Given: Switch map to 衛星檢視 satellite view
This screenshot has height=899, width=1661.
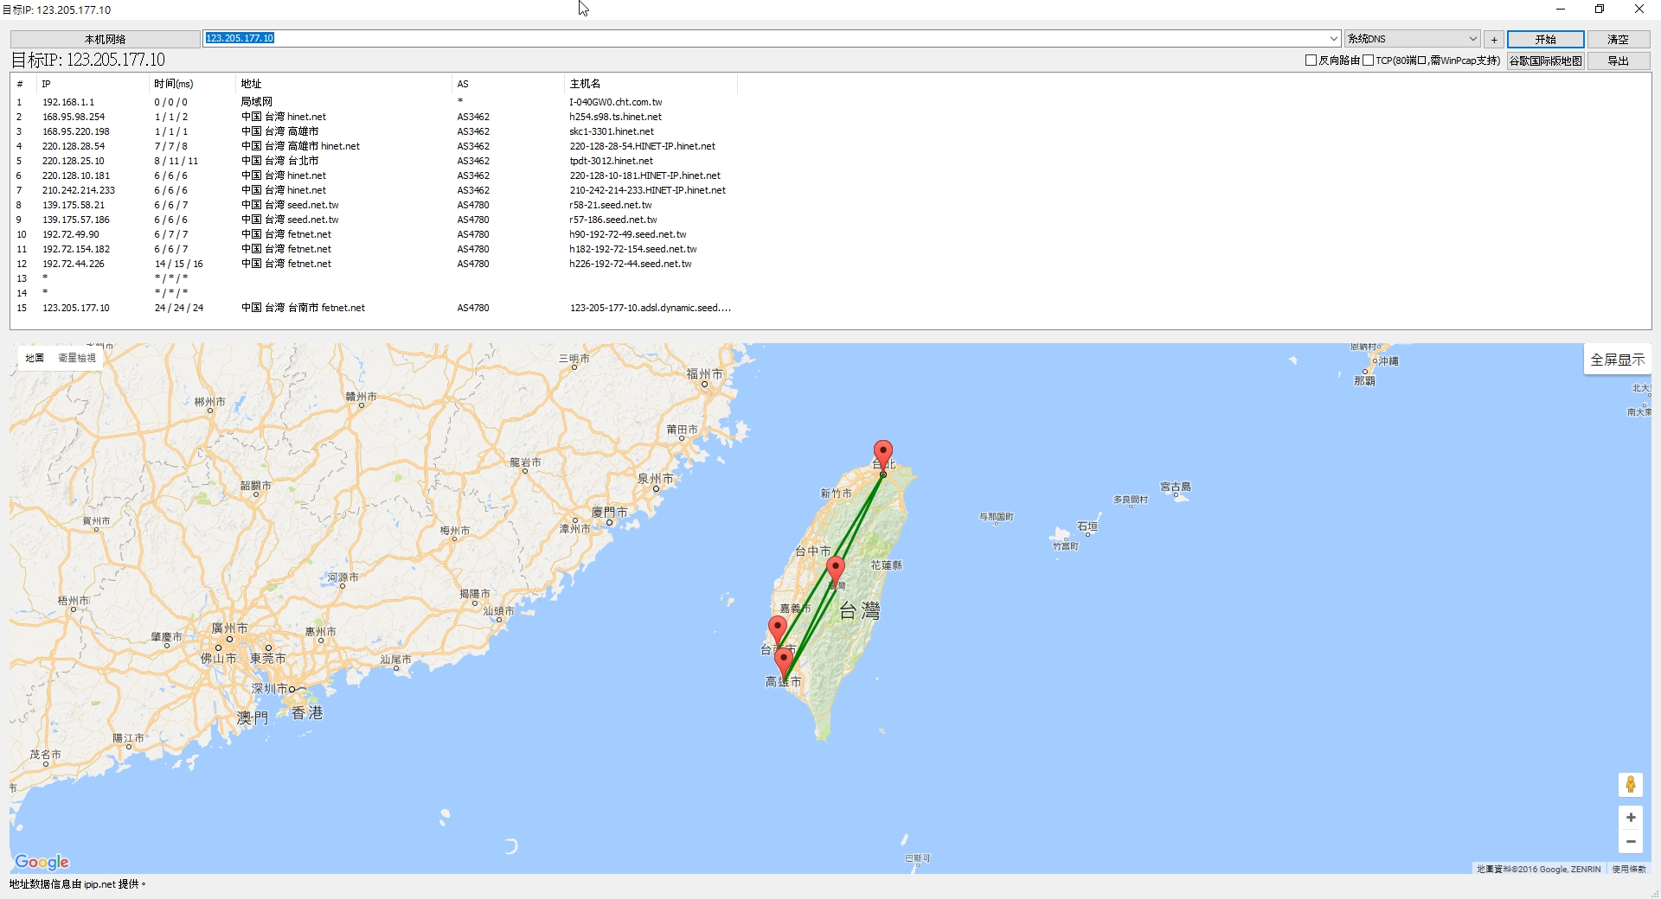Looking at the screenshot, I should click(x=77, y=358).
